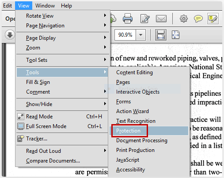Select Forms in Tools submenu

tap(149, 102)
